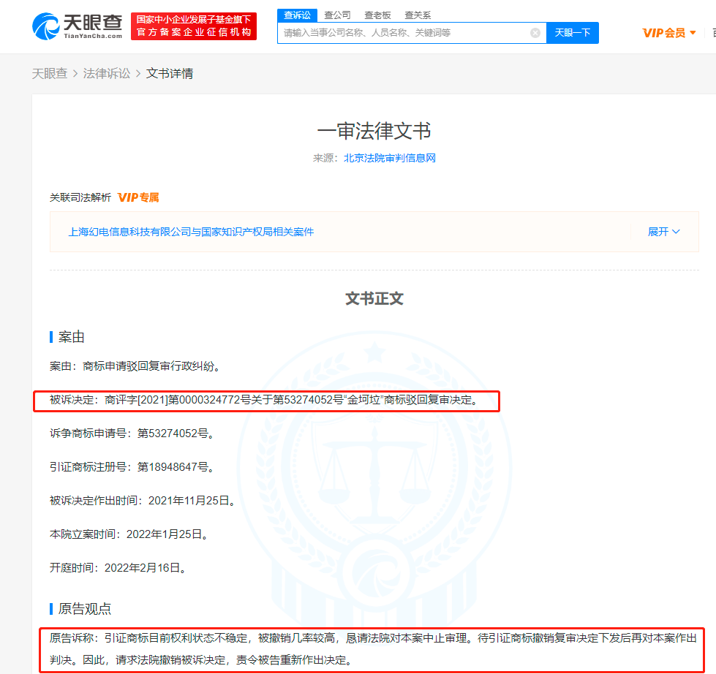716x674 pixels.
Task: Open the red 官方备案企业征信机构 banner
Action: coord(194,26)
